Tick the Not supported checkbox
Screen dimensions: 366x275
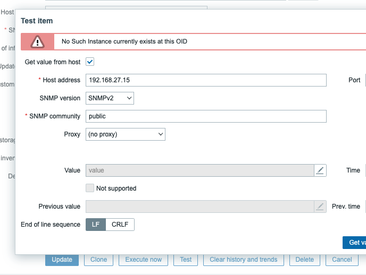tap(90, 188)
